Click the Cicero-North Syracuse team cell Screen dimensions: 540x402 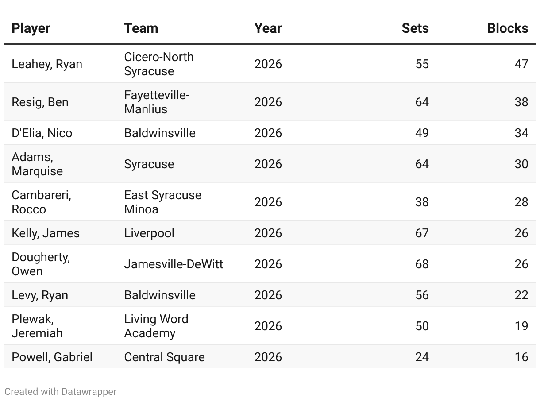[158, 64]
